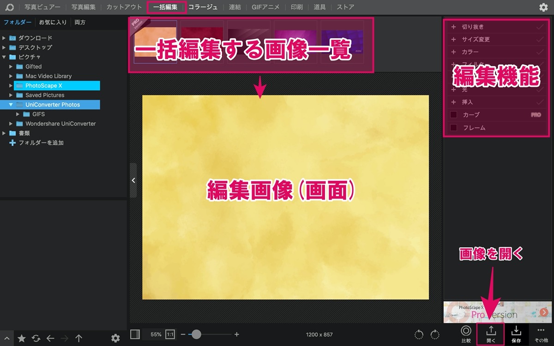
Task: Toggle the カラー checkmark
Action: [539, 52]
